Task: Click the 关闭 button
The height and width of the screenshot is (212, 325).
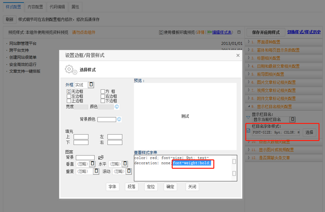Action: [192, 187]
